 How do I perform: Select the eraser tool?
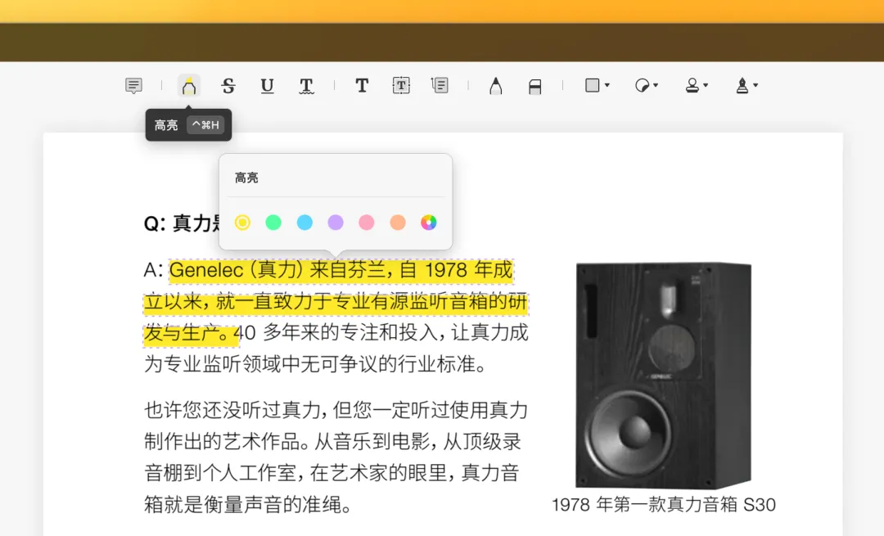click(x=535, y=86)
